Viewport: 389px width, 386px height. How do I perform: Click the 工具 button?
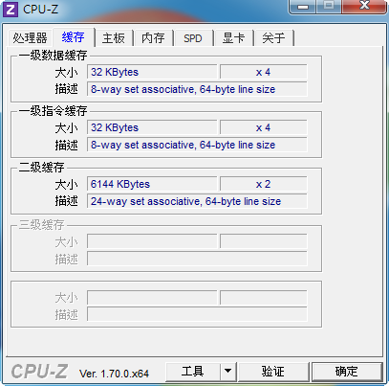(193, 372)
